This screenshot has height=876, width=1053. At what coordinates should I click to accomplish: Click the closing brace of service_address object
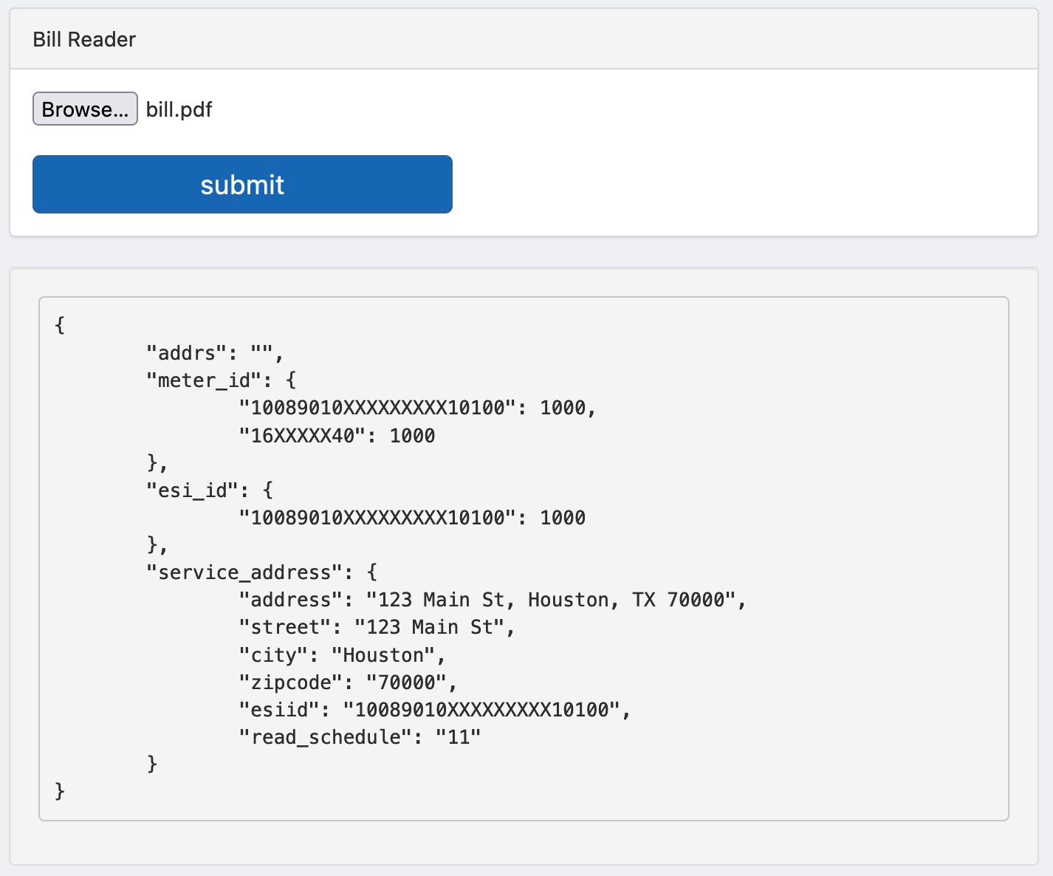[x=152, y=764]
